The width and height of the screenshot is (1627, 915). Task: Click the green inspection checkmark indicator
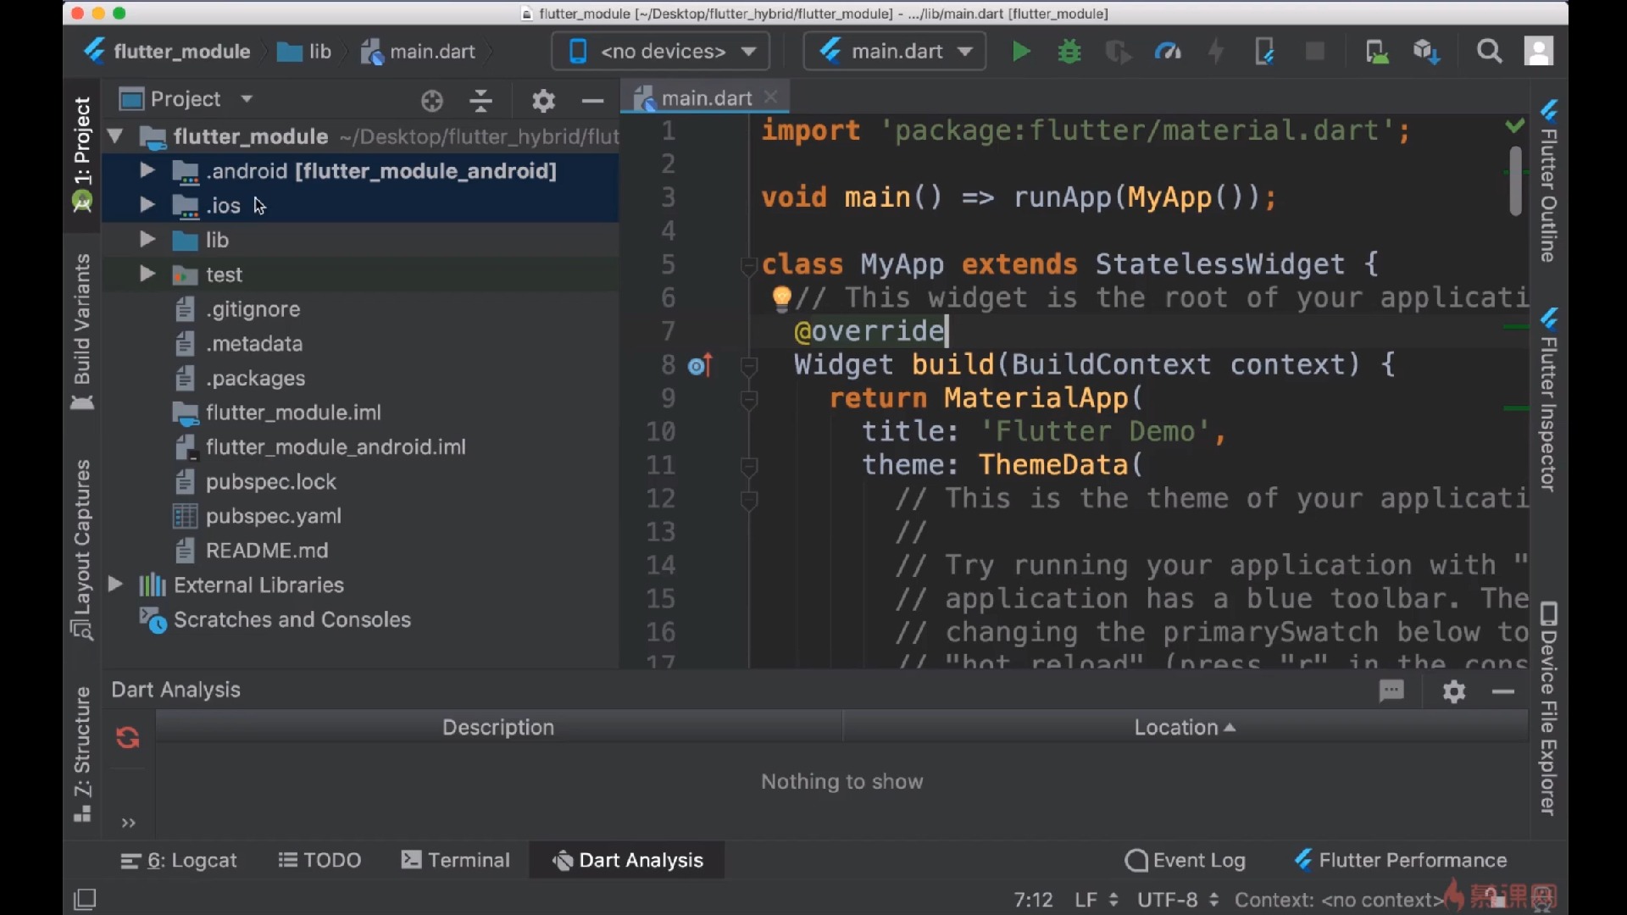pos(1515,126)
